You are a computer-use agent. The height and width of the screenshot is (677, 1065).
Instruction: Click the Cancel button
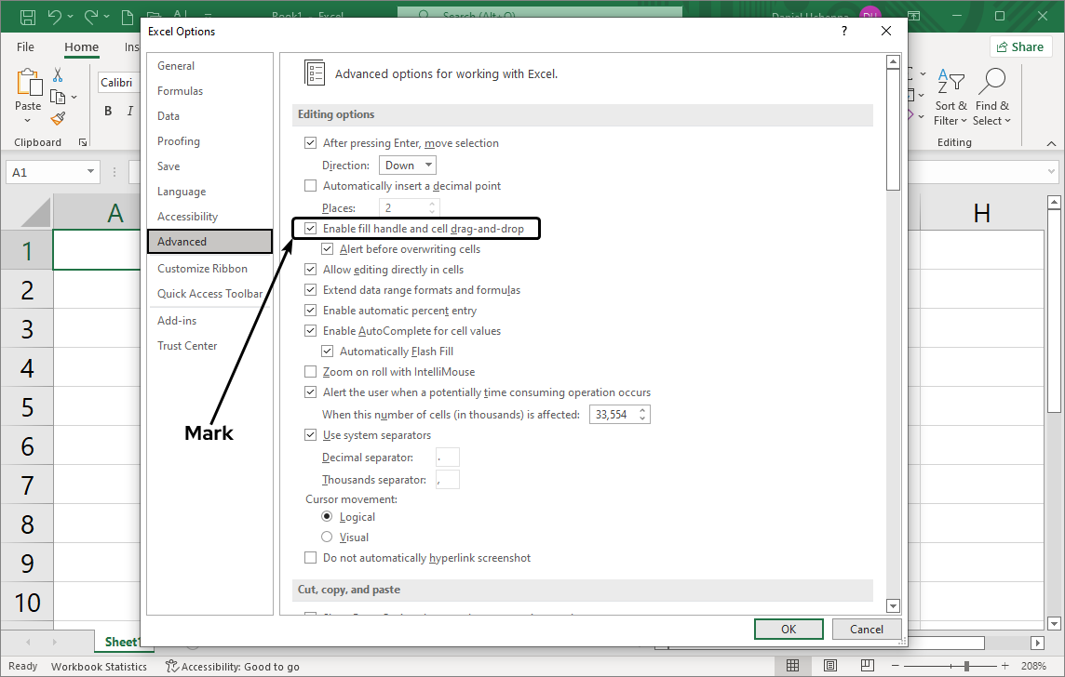(866, 630)
